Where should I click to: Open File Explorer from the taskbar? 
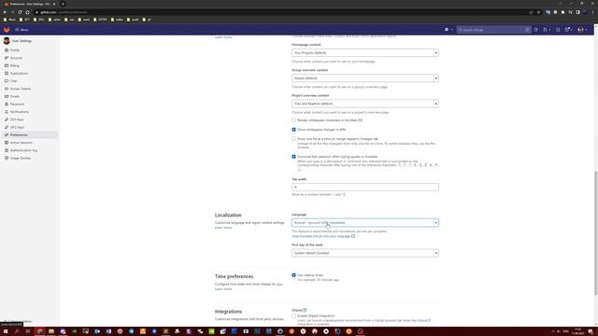(51, 331)
